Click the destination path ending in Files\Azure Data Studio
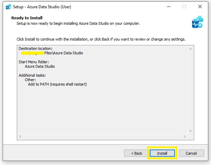Image resolution: width=211 pixels, height=165 pixels. click(x=52, y=53)
